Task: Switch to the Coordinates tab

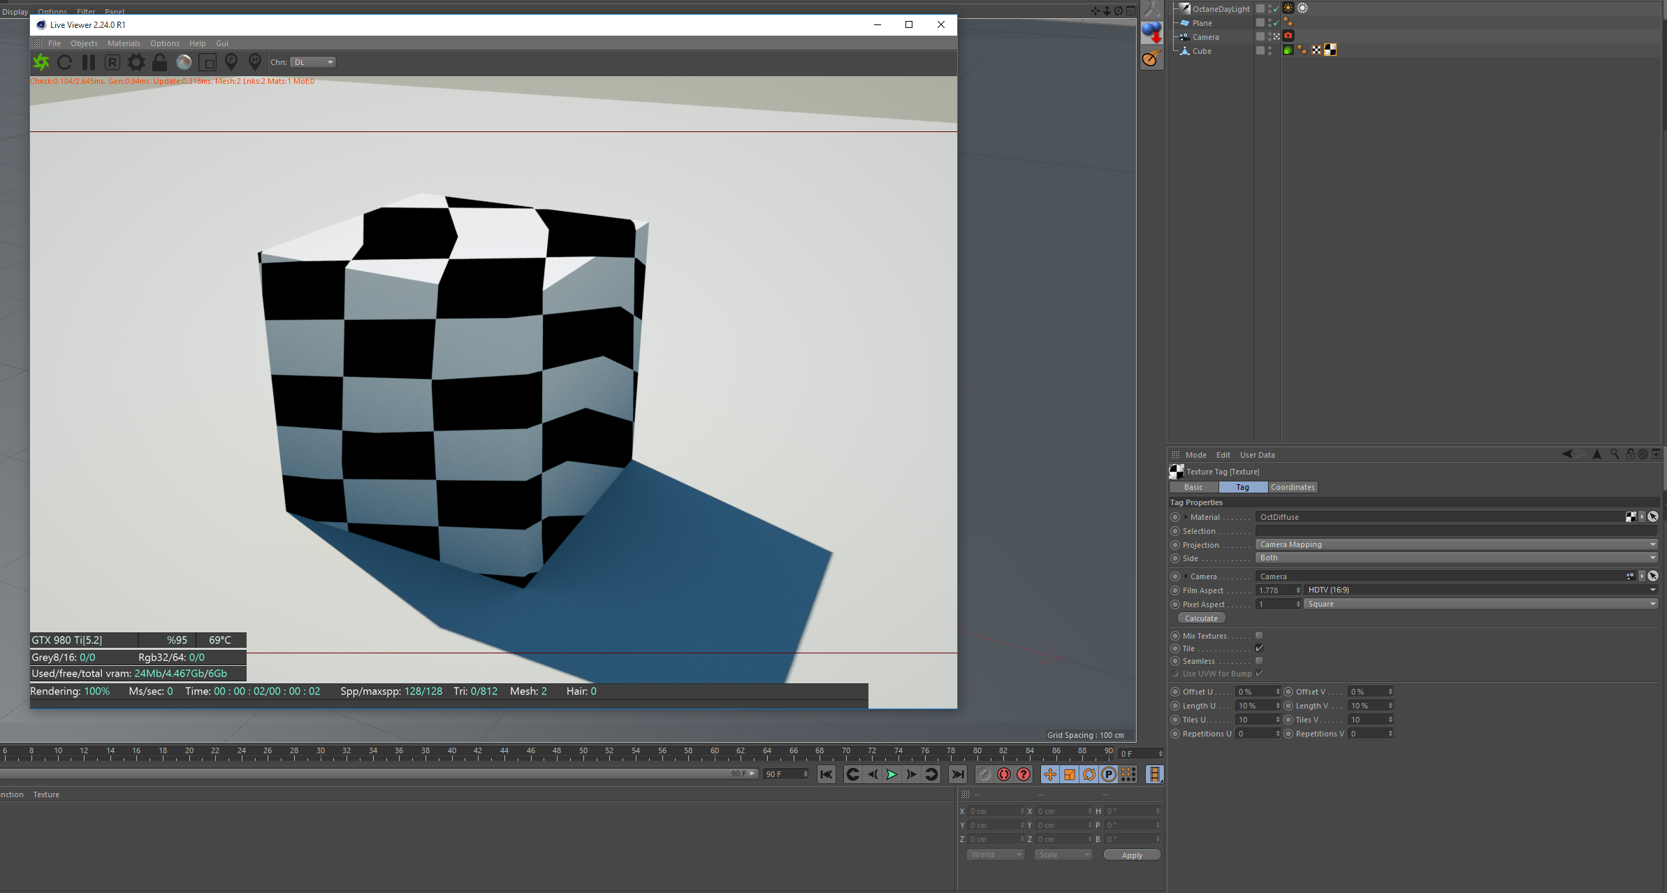Action: [x=1293, y=487]
